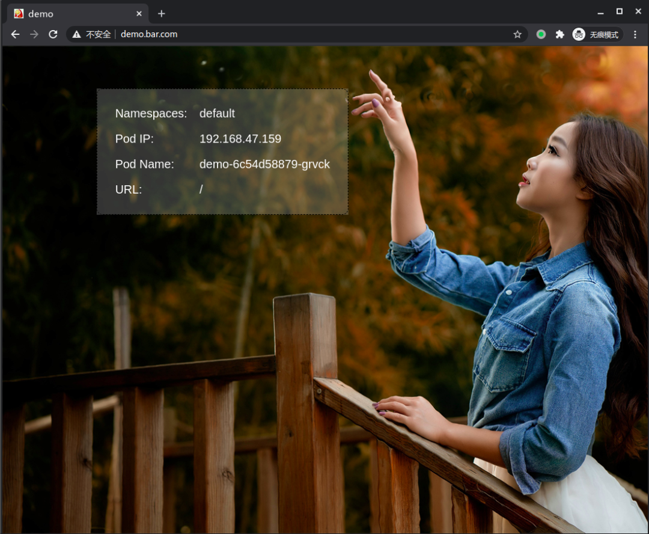Image resolution: width=649 pixels, height=534 pixels.
Task: Close the demo tab
Action: [x=139, y=14]
